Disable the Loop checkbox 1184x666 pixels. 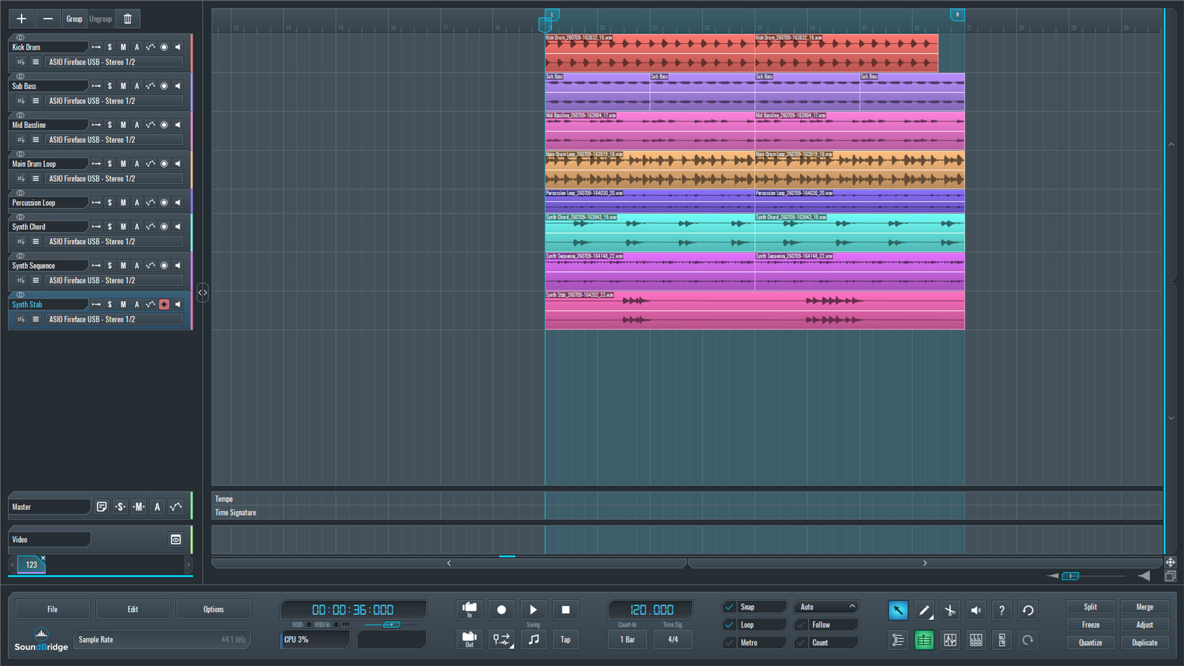coord(730,625)
